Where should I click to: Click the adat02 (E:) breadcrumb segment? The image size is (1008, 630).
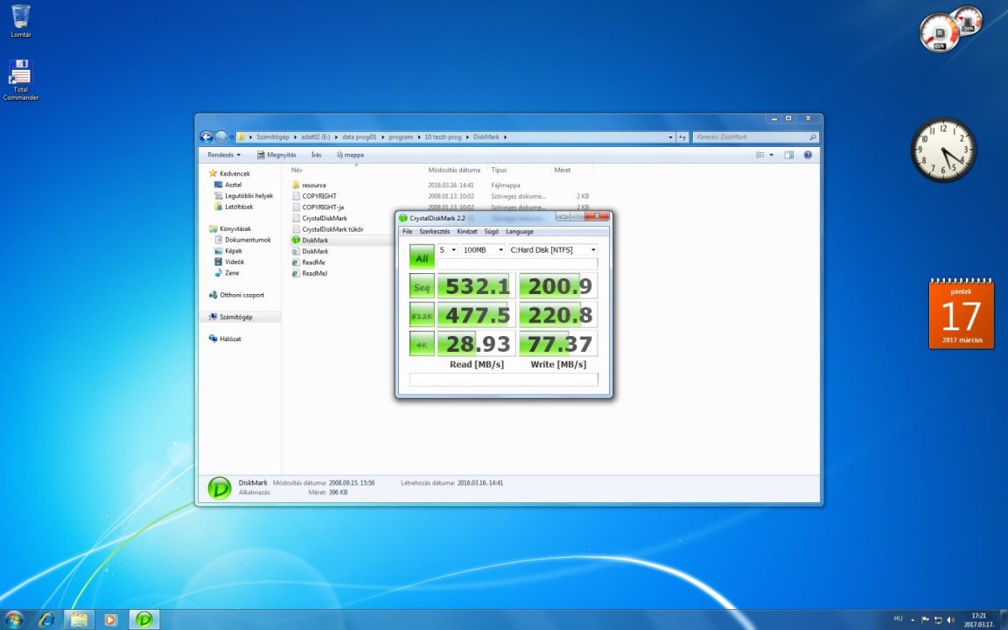pos(315,136)
